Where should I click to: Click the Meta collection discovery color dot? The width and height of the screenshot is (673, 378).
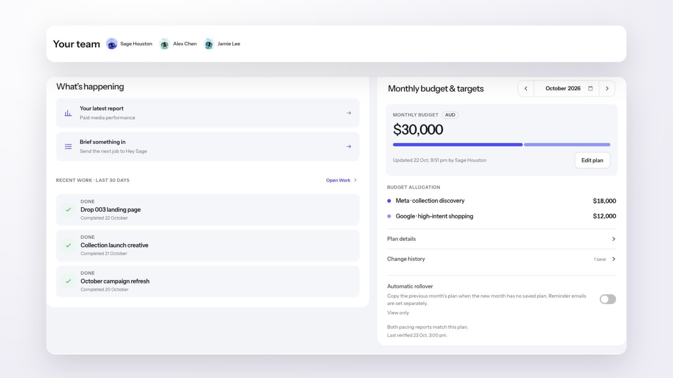389,201
